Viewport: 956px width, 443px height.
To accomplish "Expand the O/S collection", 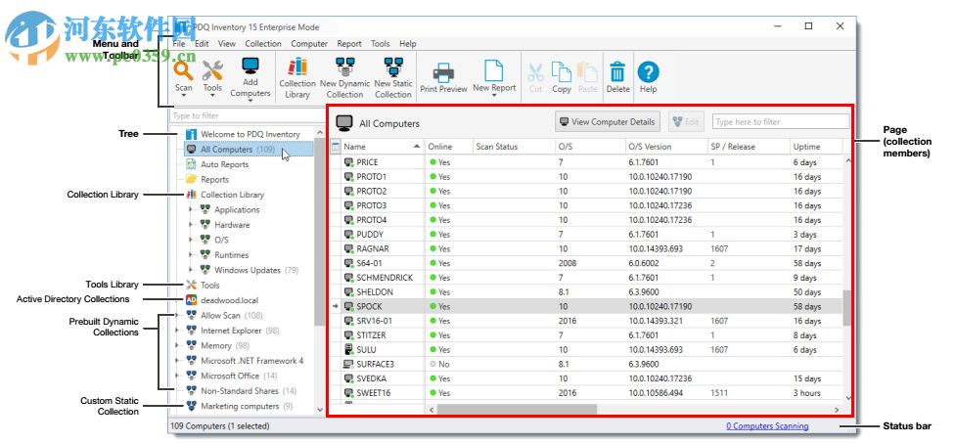I will coord(190,241).
